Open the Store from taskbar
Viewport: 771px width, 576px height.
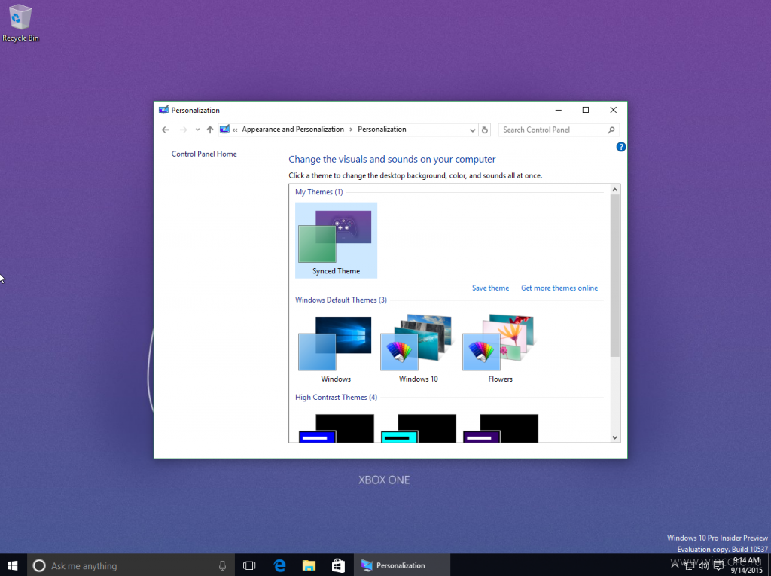point(338,565)
